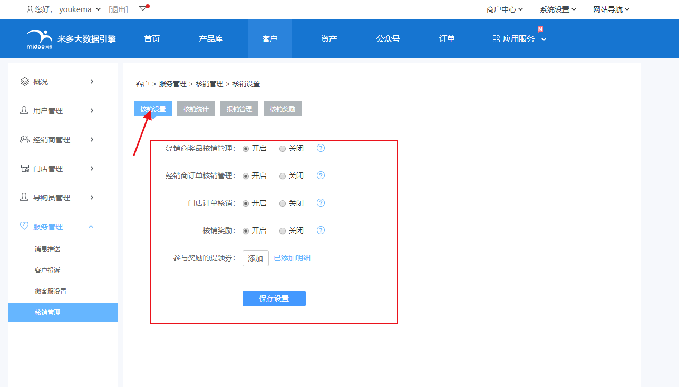Screen dimensions: 679x387
Task: Click the 概况 layers icon in sidebar
Action: coord(24,82)
